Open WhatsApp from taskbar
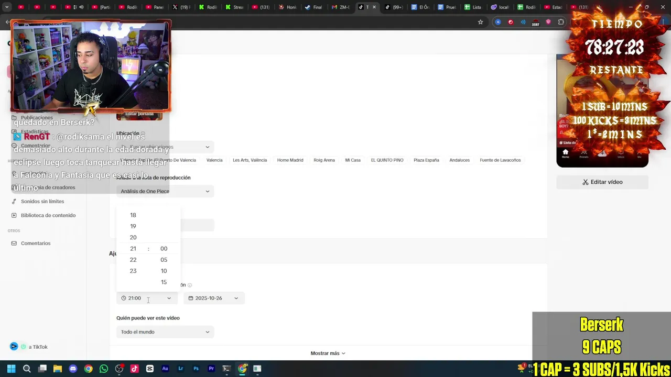Image resolution: width=671 pixels, height=377 pixels. (x=104, y=369)
